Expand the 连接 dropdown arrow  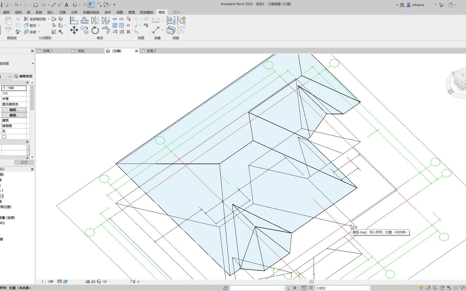coord(39,32)
